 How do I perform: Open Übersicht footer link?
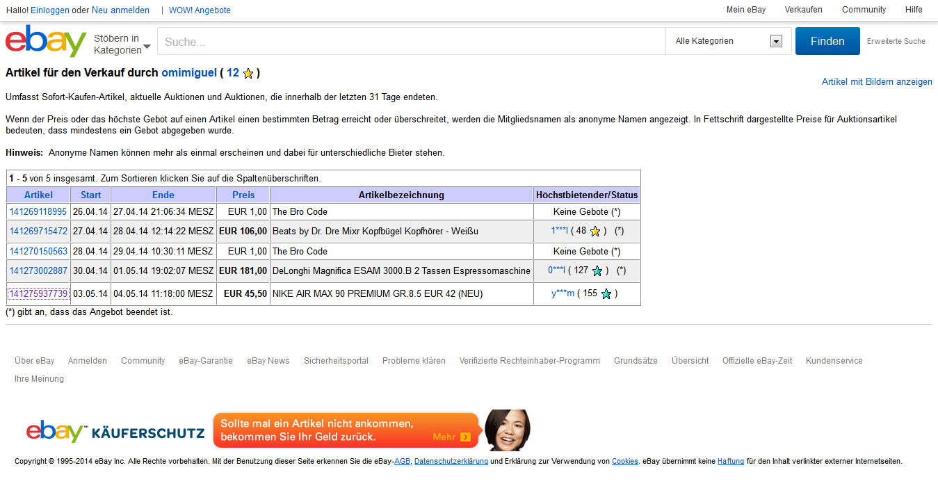pos(690,361)
